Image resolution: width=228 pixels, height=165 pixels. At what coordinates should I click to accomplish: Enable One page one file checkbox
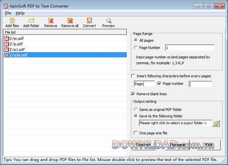[136, 133]
